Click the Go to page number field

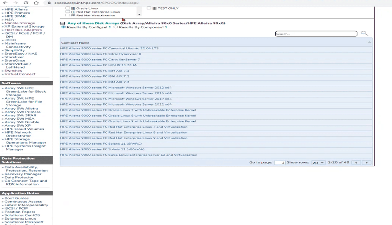pyautogui.click(x=280, y=163)
